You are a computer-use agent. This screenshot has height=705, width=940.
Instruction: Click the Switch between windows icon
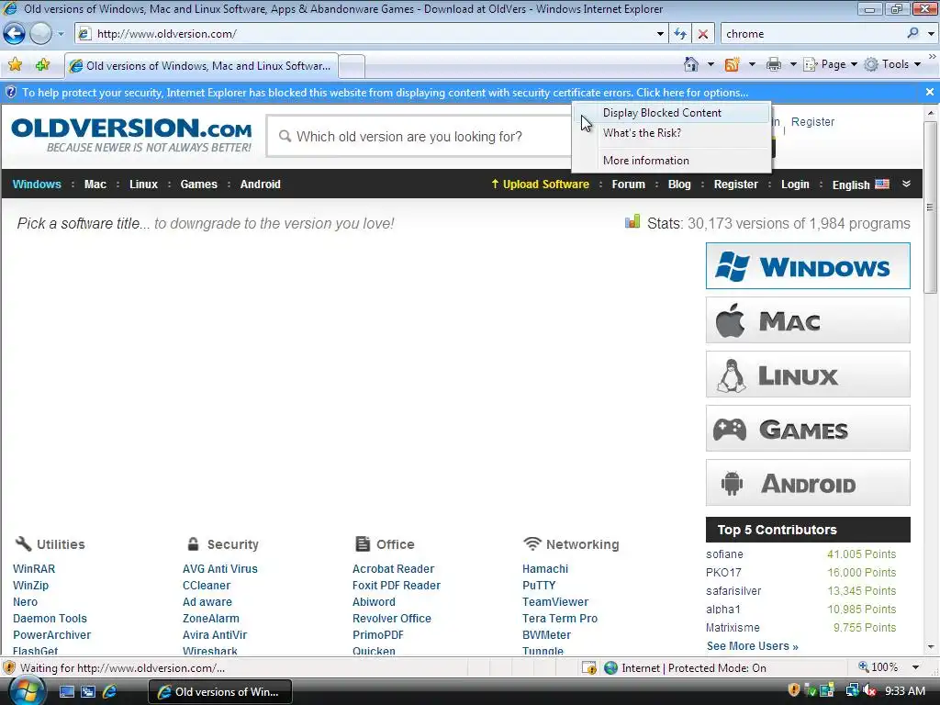[x=88, y=692]
